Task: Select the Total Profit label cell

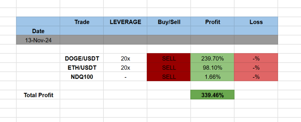Action: tap(38, 95)
